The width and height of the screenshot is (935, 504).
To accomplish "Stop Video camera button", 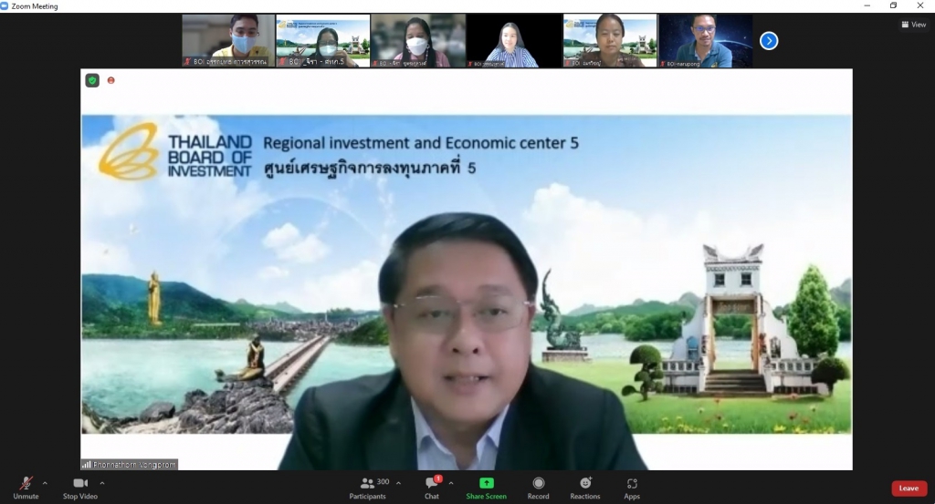I will pos(80,488).
